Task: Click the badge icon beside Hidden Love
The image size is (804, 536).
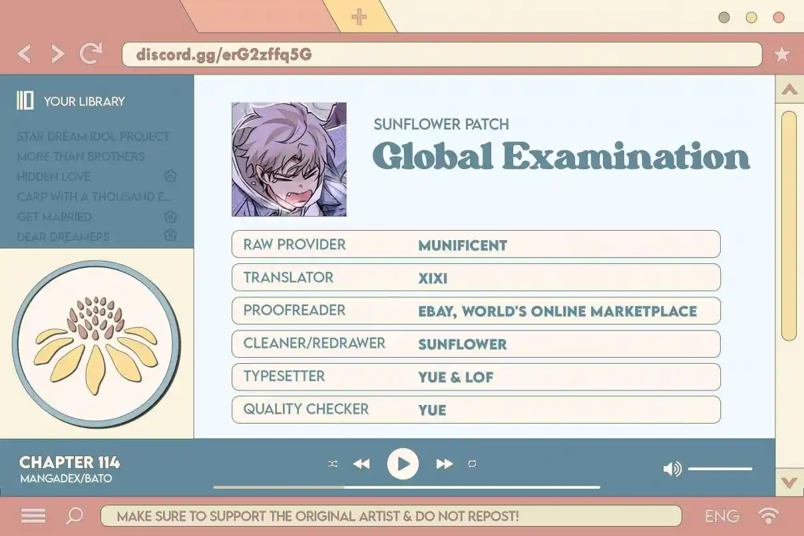Action: 170,176
